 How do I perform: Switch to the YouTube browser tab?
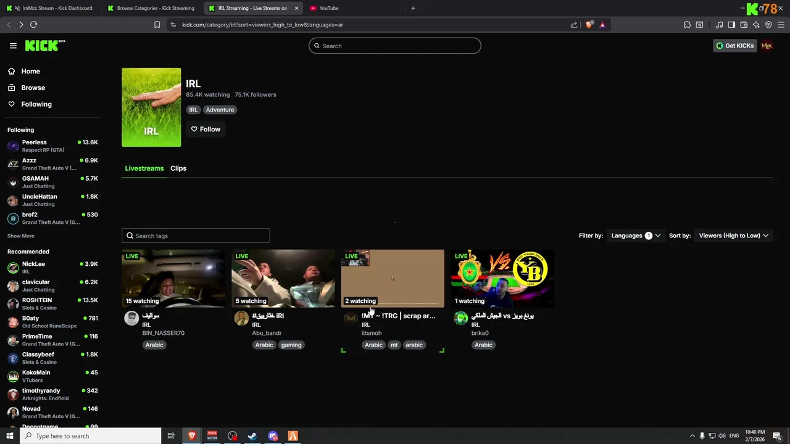(354, 8)
